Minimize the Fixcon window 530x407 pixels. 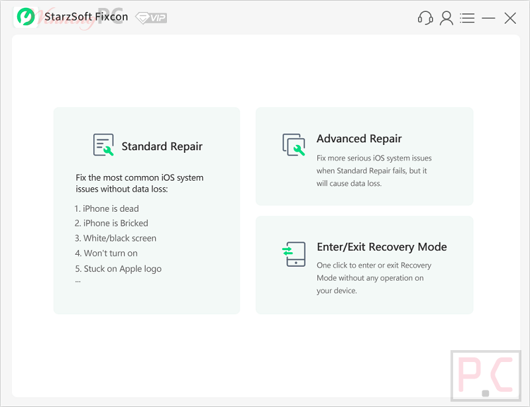click(488, 18)
